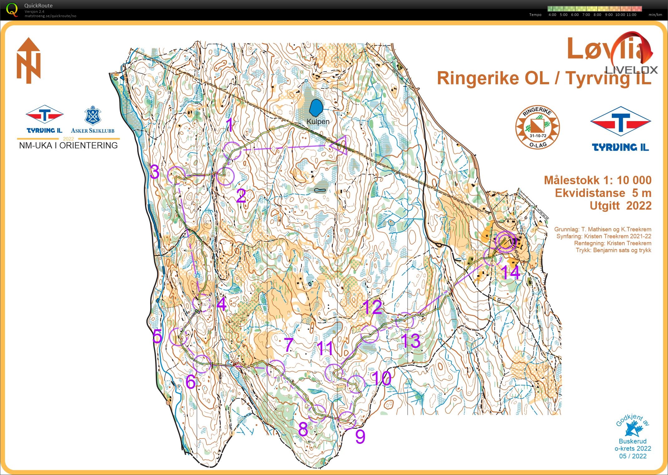Click the QuickRoute logo icon

coord(12,9)
